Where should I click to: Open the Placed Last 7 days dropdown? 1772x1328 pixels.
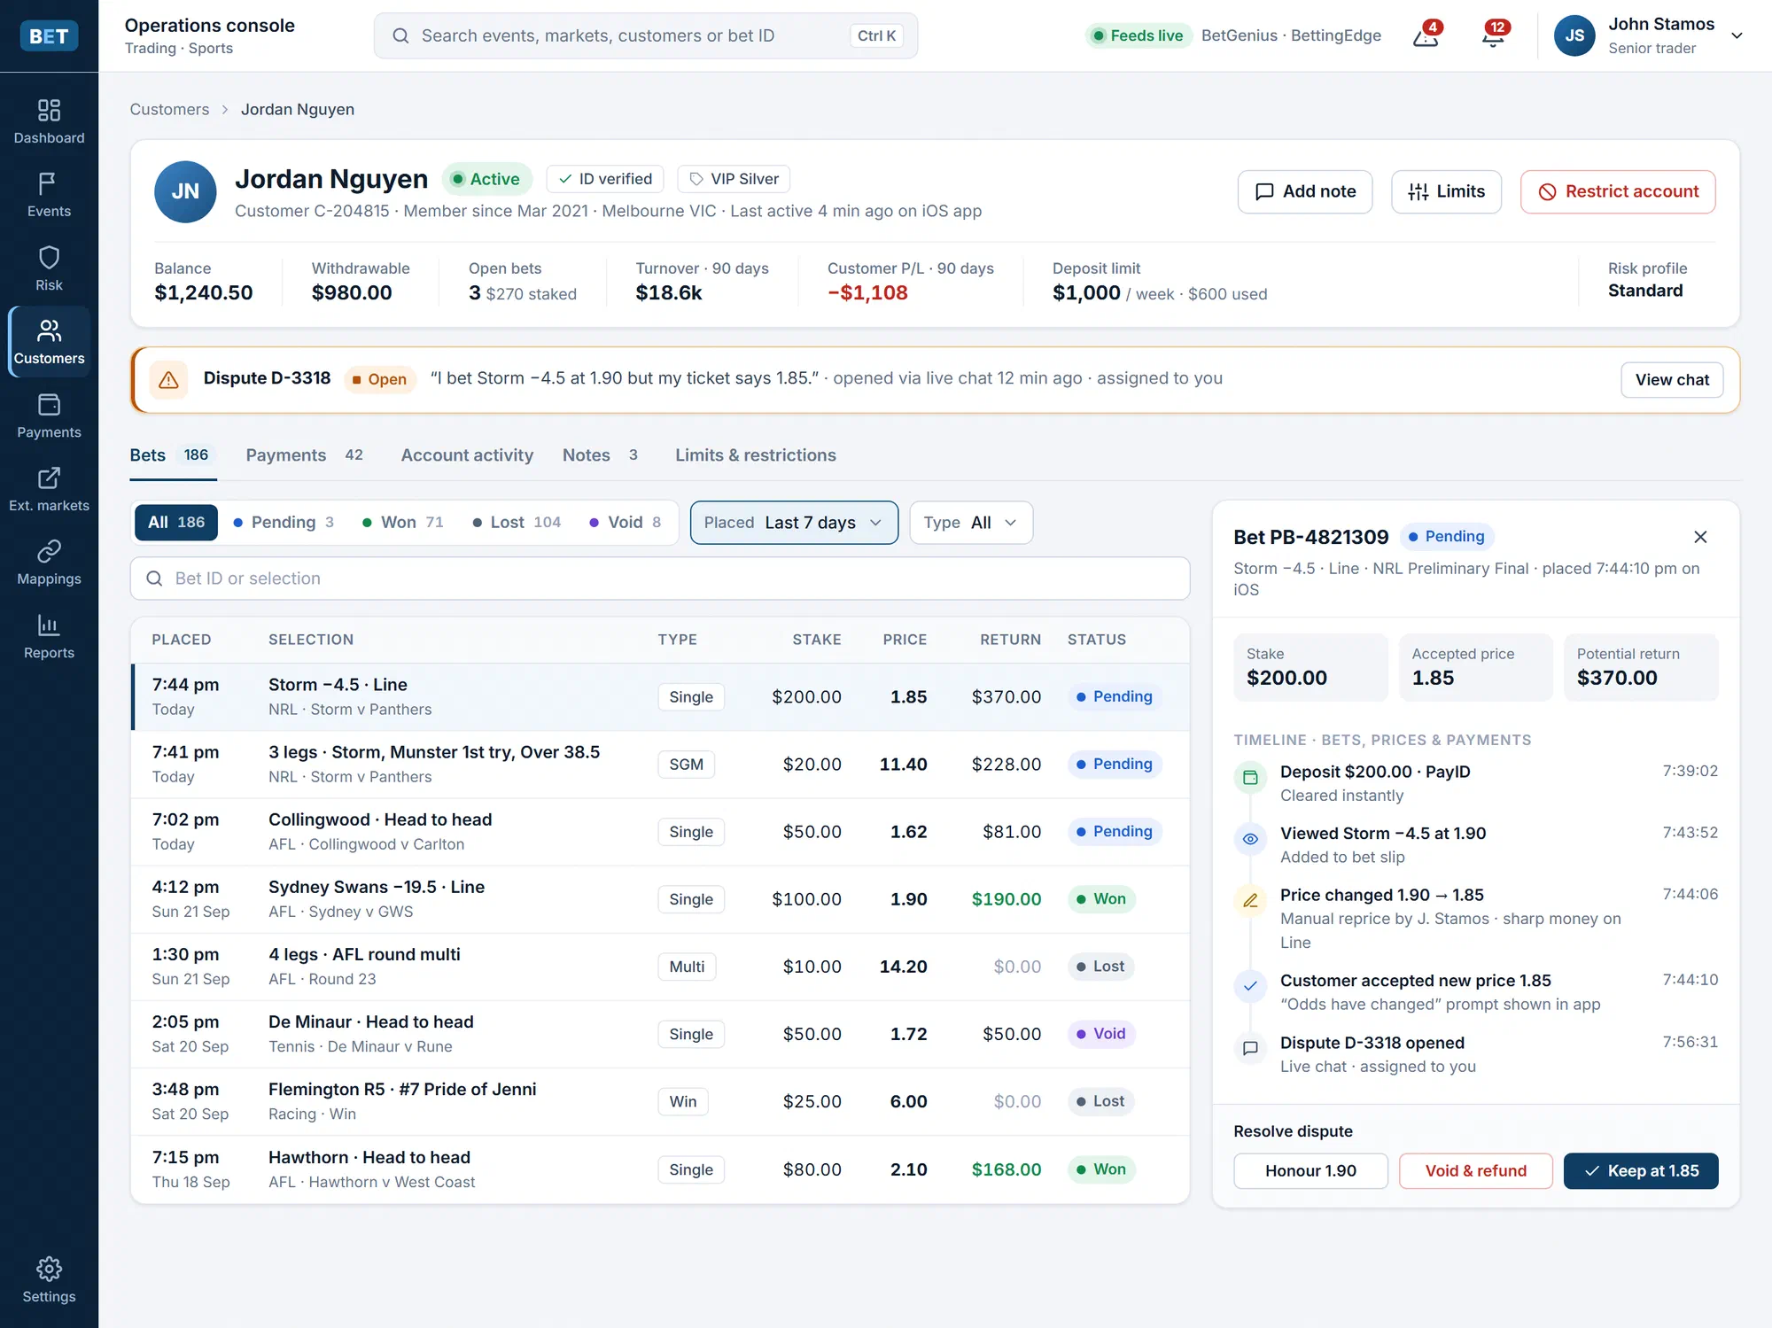794,523
